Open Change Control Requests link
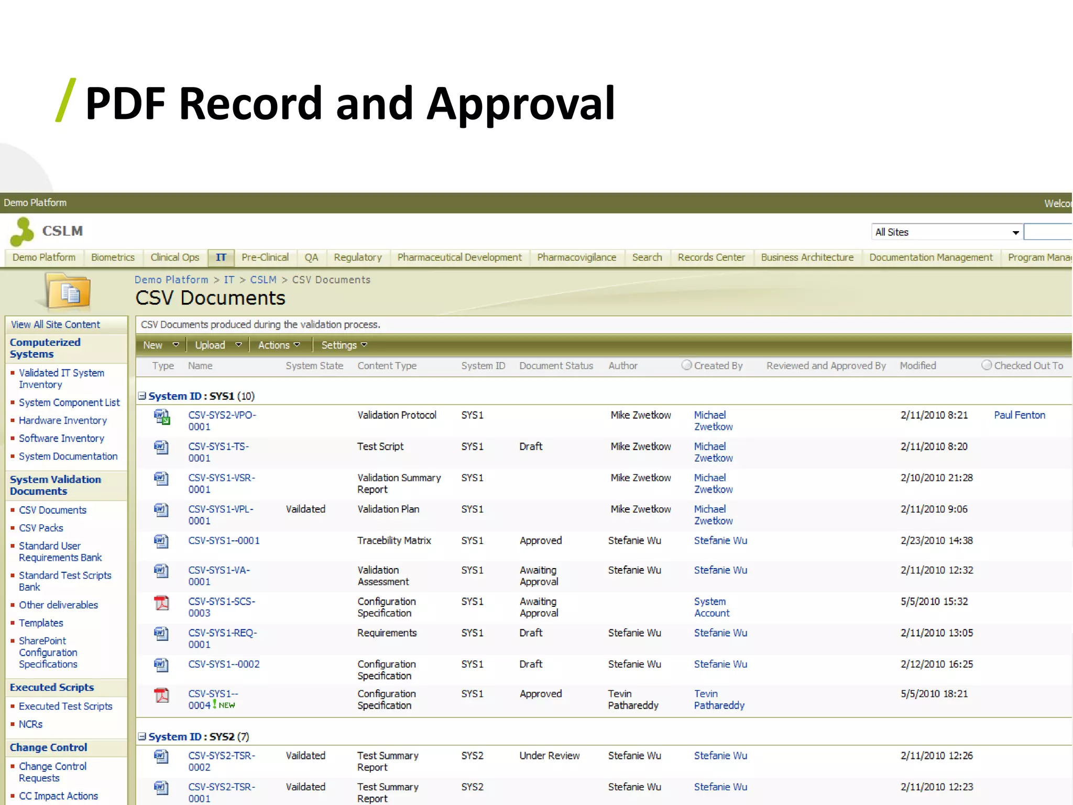1073x805 pixels. point(52,772)
